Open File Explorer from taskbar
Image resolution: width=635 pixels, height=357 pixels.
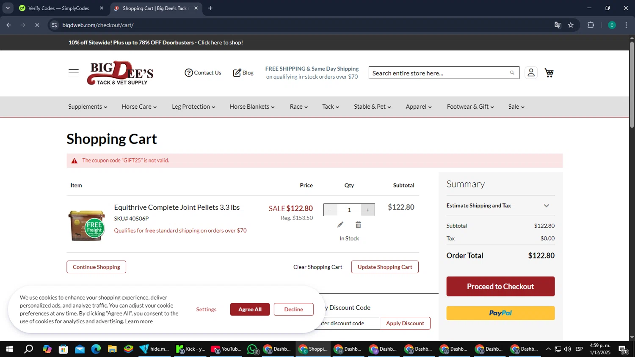coord(112,349)
